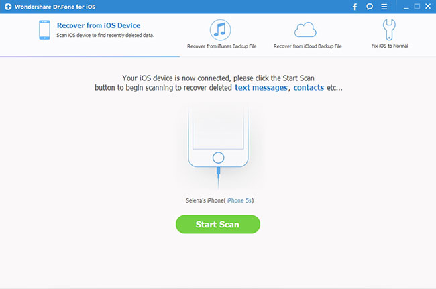Select Recover from iTunes Backup File tab
436x289 pixels.
click(x=221, y=46)
